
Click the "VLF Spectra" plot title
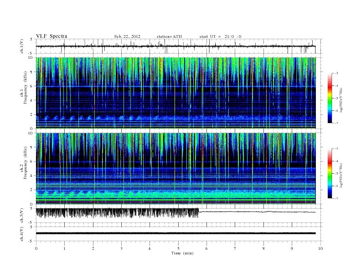tap(52, 36)
